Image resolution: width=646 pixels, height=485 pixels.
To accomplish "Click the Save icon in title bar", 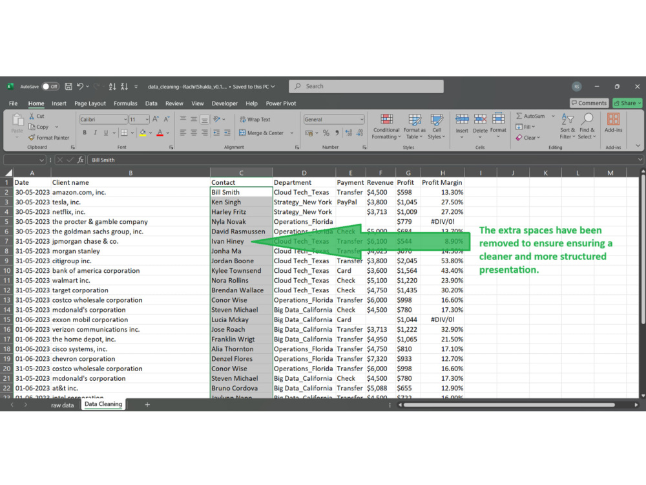I will pyautogui.click(x=68, y=87).
